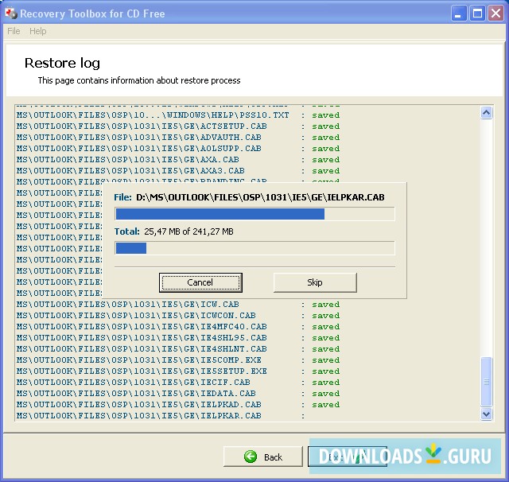Select the AXA.CAB log entry
The width and height of the screenshot is (509, 482).
click(178, 160)
